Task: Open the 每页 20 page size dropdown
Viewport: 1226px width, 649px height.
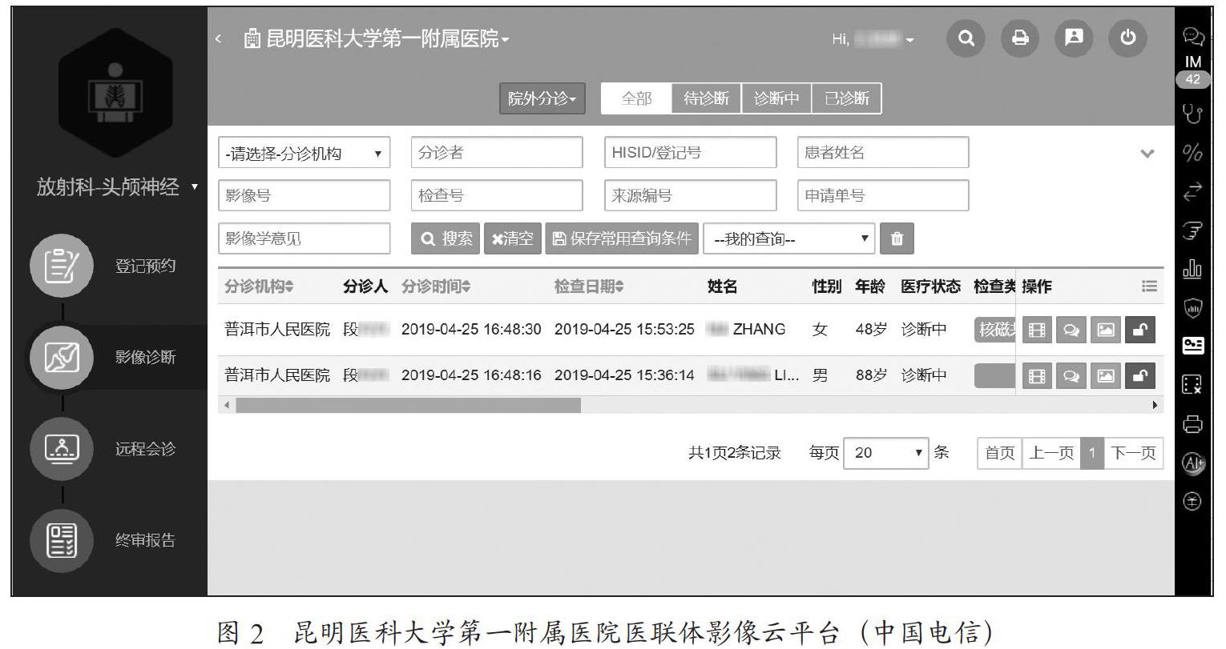Action: pyautogui.click(x=886, y=453)
